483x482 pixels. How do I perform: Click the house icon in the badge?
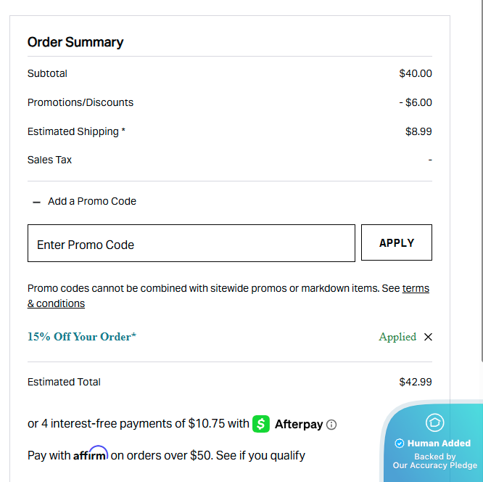coord(434,422)
